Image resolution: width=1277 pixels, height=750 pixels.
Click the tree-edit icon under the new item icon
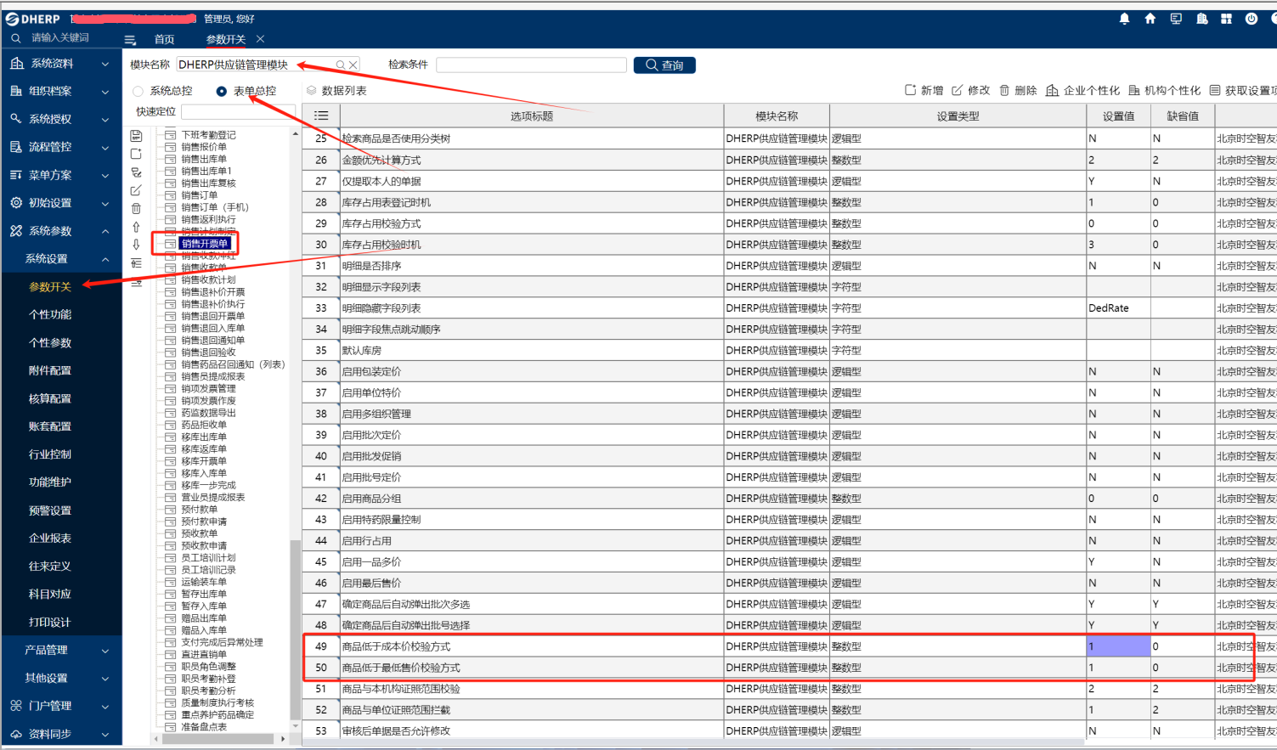click(x=136, y=172)
